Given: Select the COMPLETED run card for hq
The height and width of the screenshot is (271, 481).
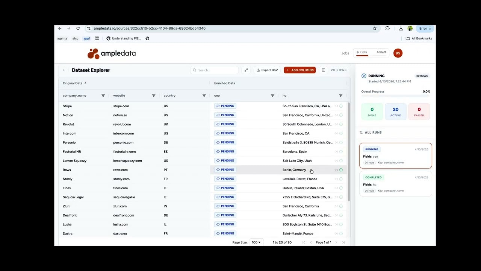Looking at the screenshot, I should [x=396, y=184].
